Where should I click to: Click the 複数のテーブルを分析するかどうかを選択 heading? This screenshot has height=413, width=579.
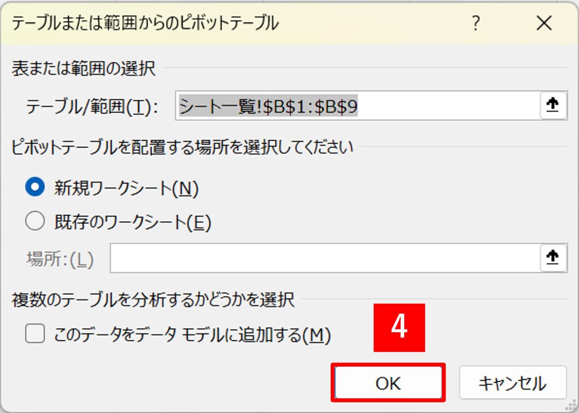click(153, 300)
